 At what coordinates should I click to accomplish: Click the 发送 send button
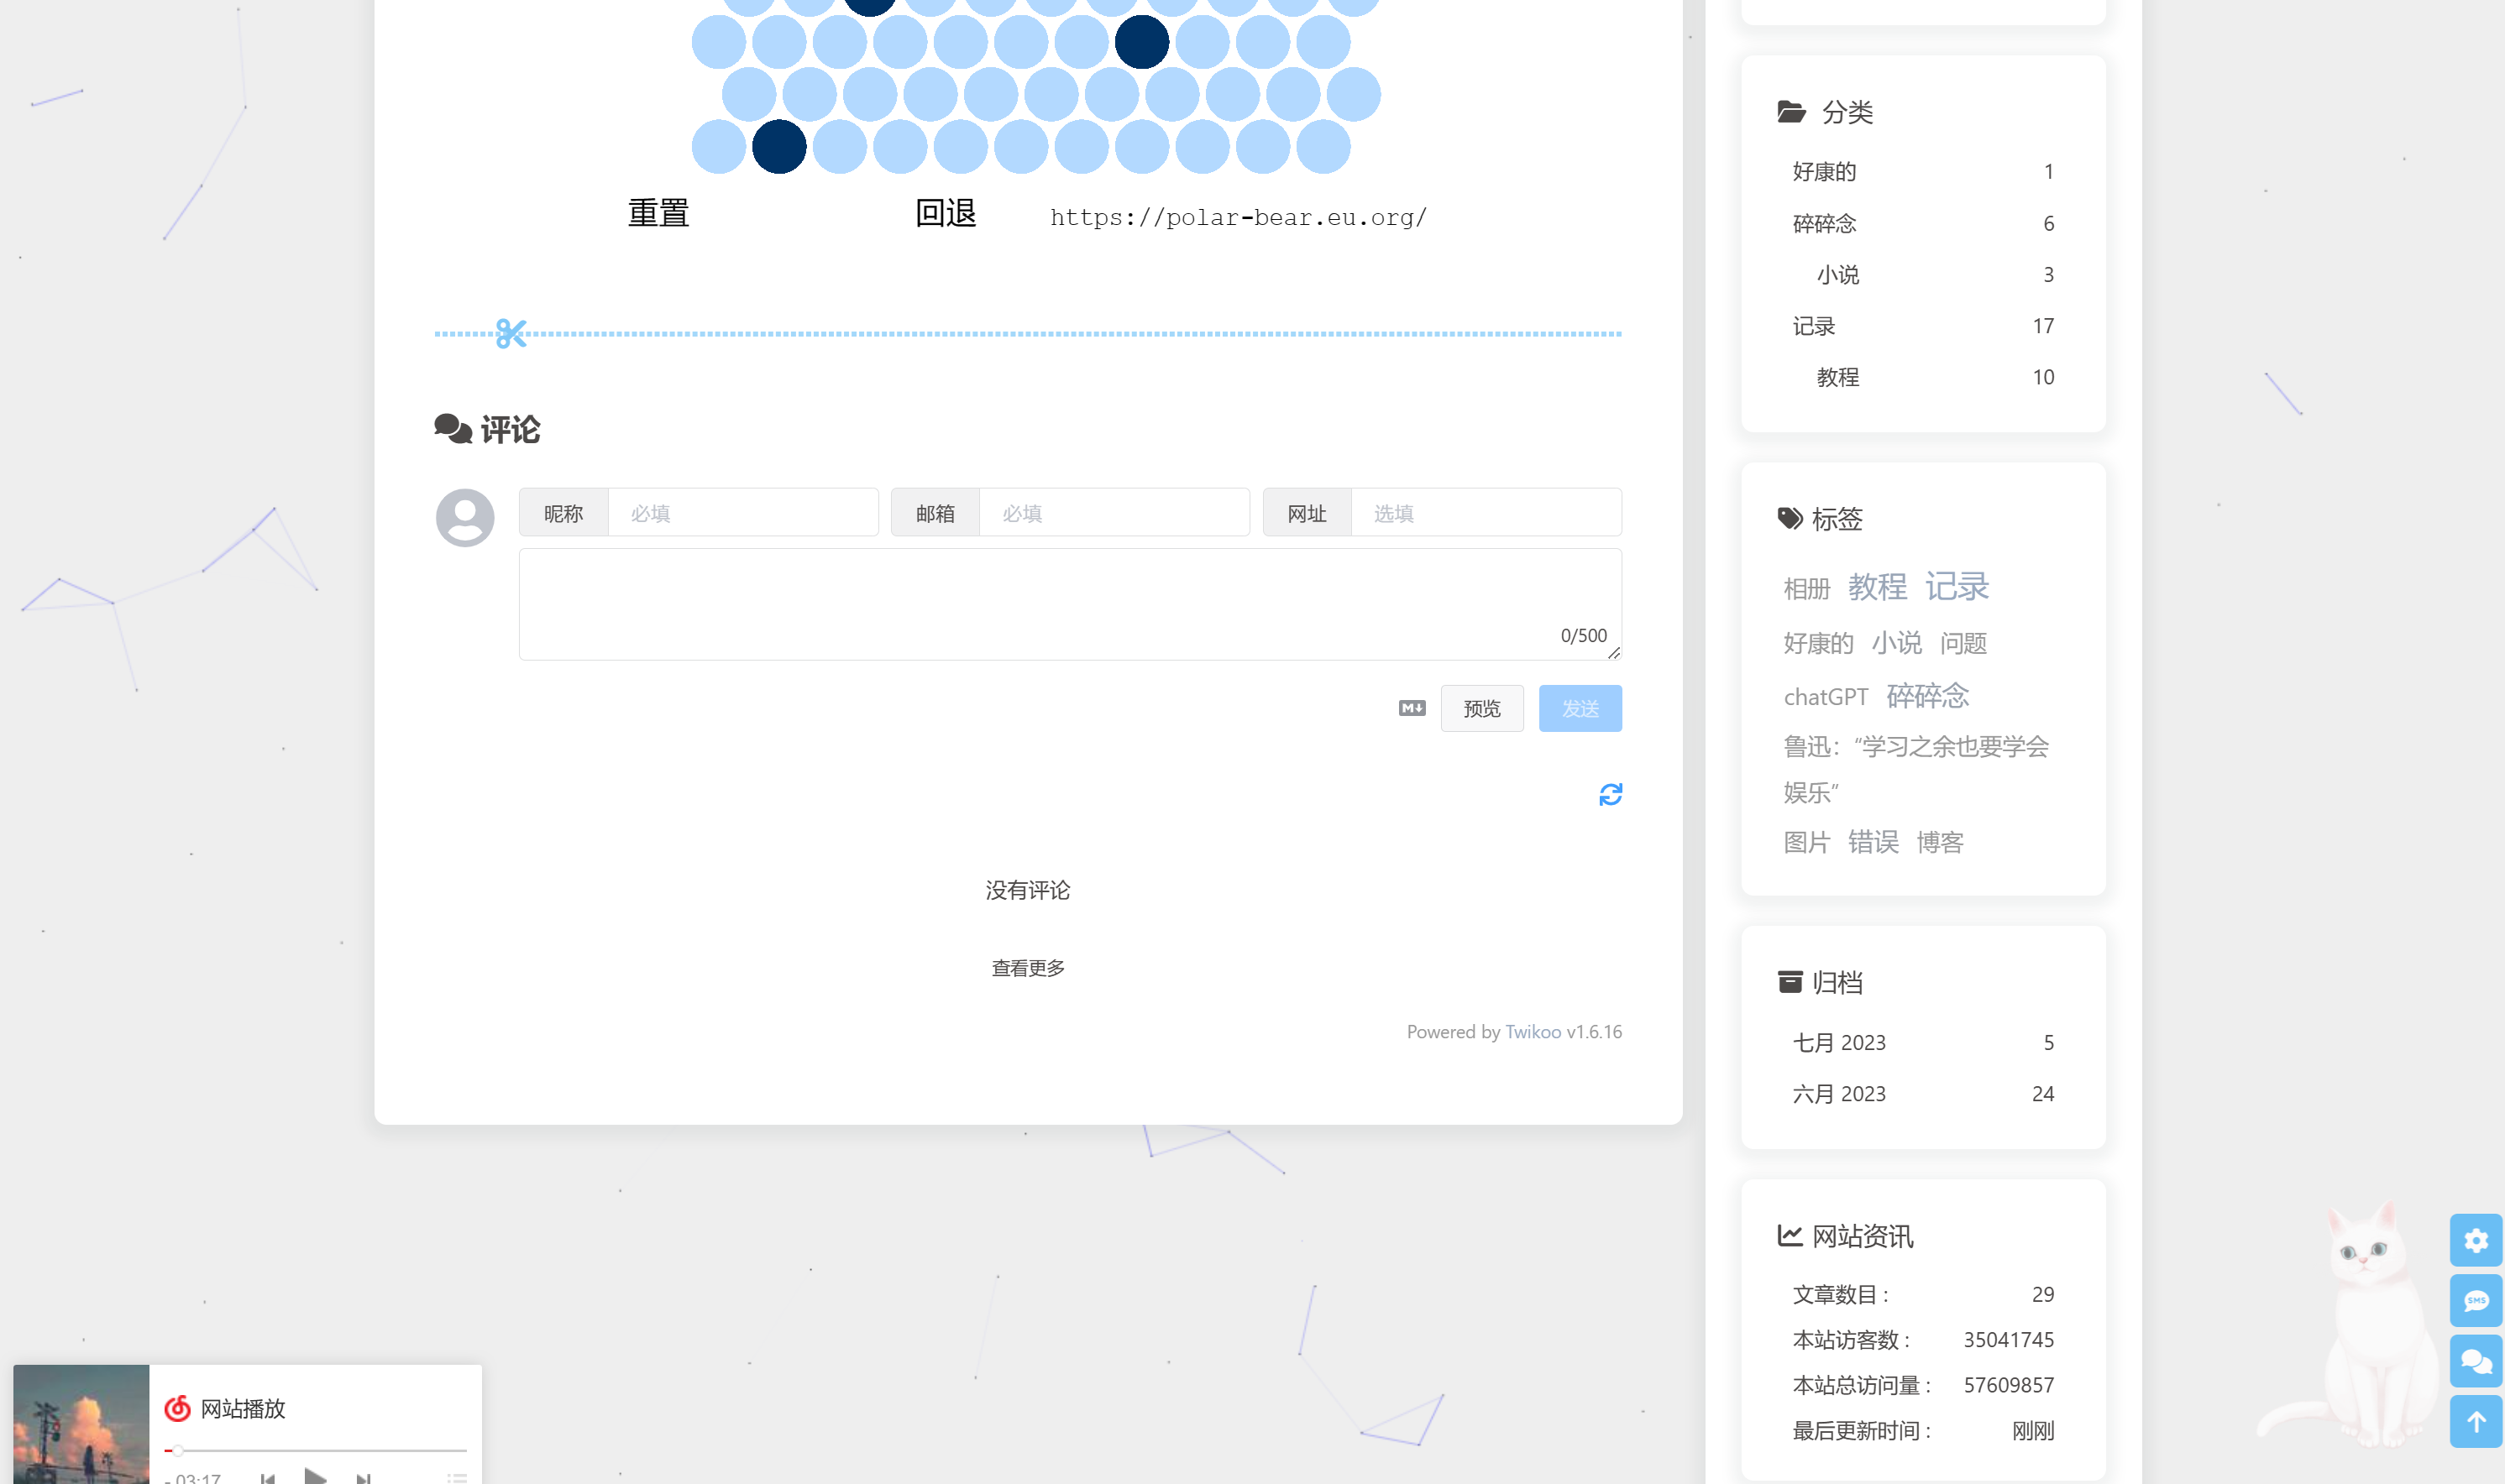click(1580, 708)
